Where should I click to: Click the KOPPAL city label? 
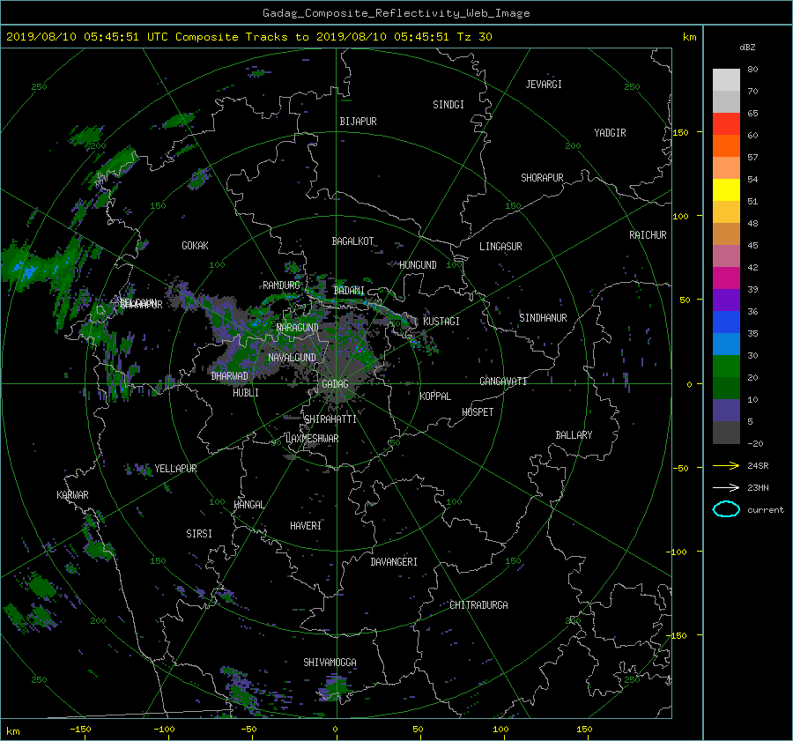(435, 396)
